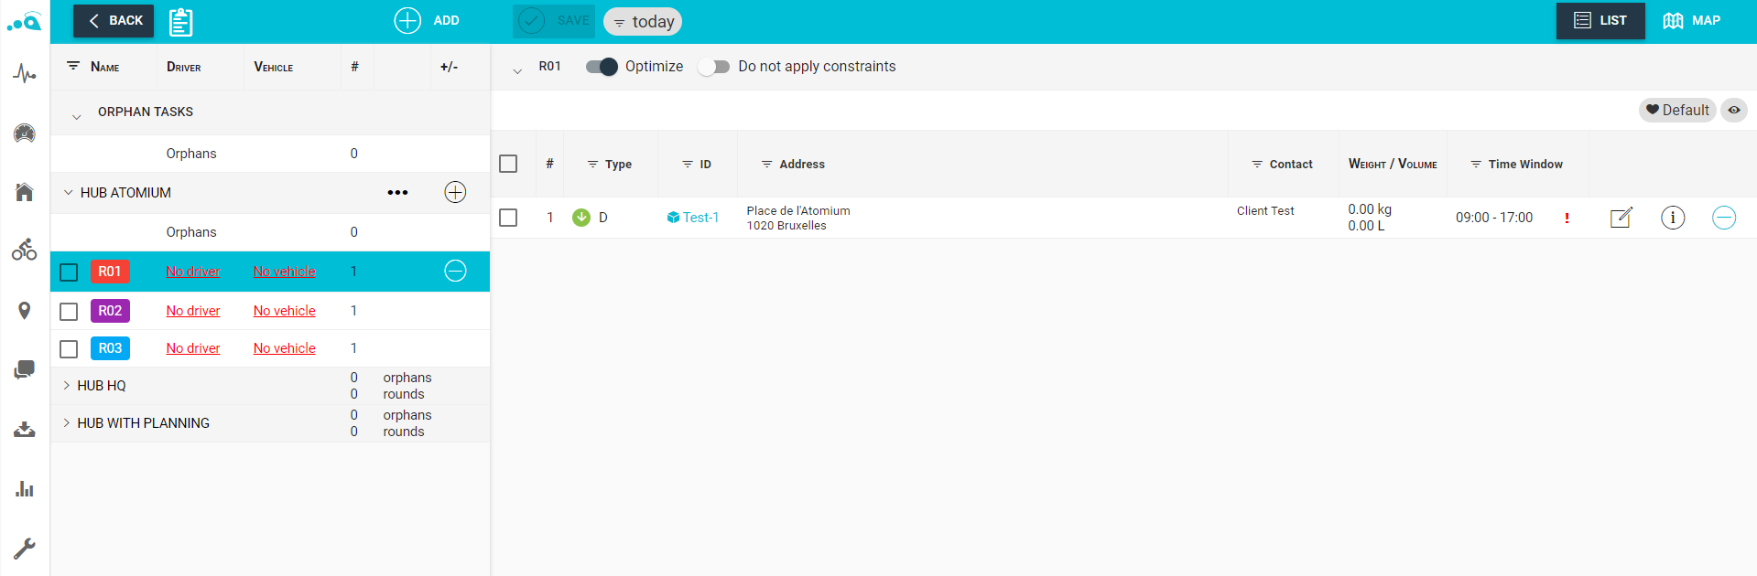Click the +/- column header
The width and height of the screenshot is (1757, 576).
point(449,67)
